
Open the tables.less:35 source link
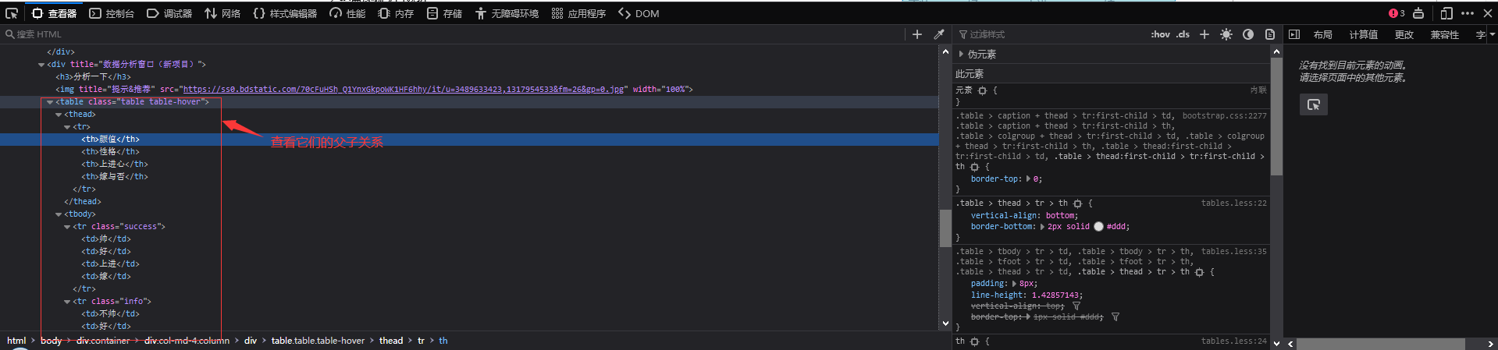click(1233, 252)
